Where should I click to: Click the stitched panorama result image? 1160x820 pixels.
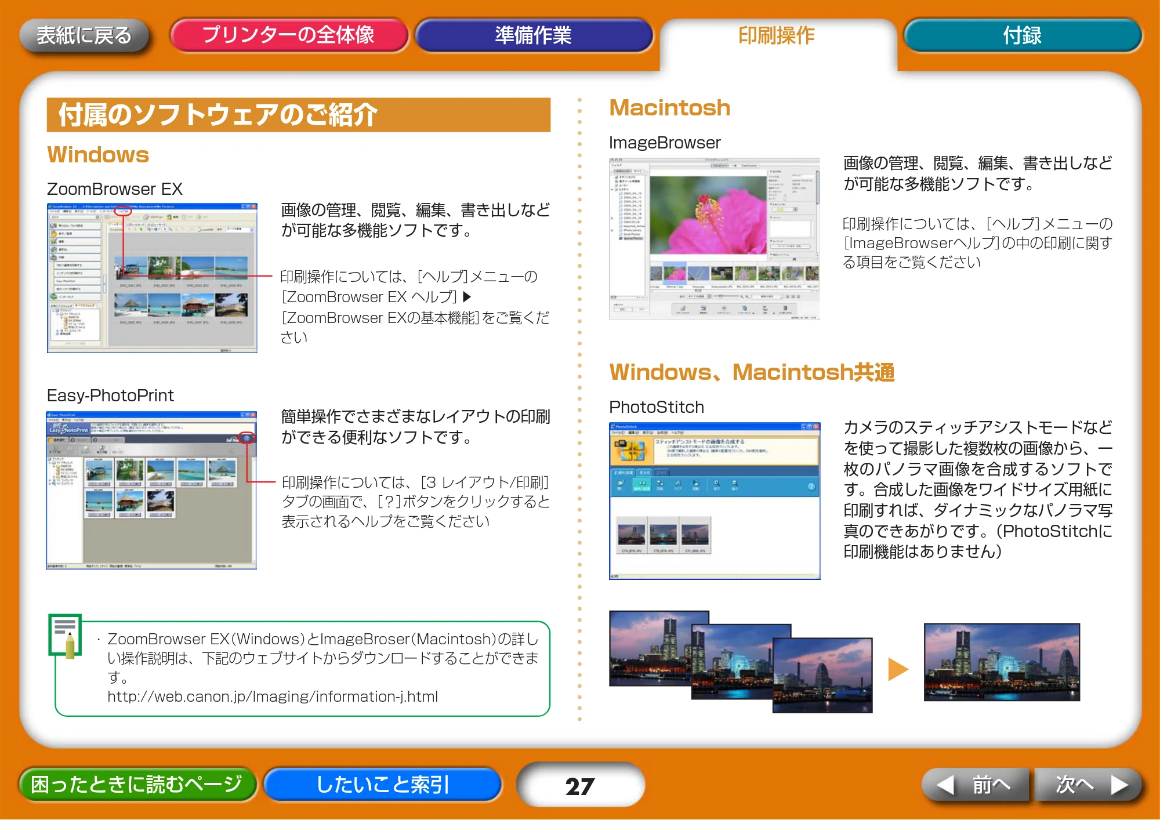1002,662
